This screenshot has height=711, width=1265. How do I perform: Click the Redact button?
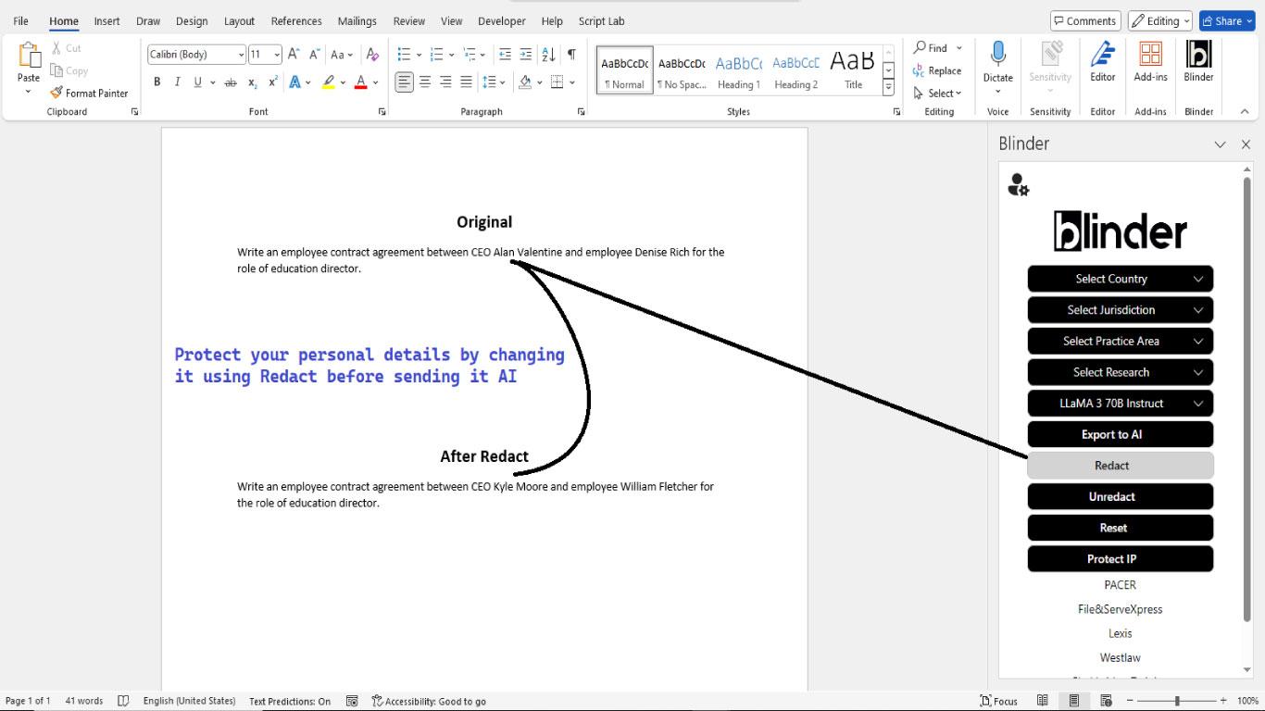click(x=1110, y=466)
